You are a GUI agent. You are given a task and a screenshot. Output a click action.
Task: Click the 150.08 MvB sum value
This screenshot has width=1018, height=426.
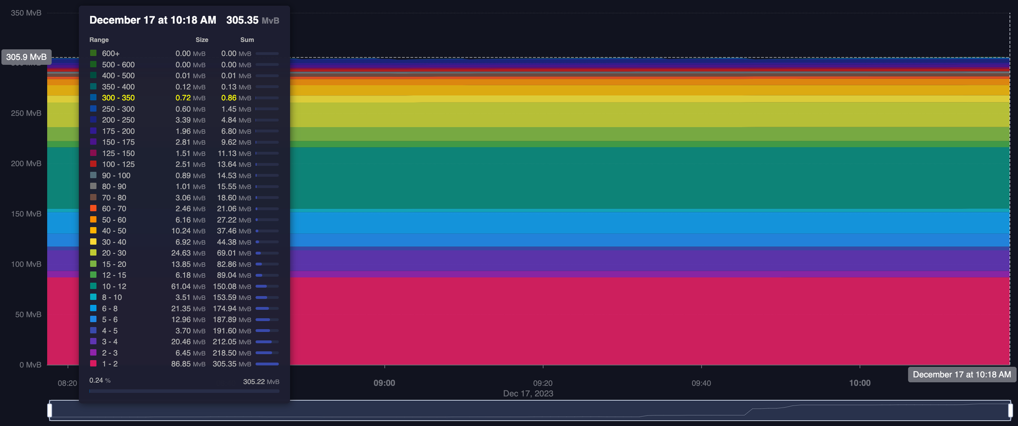click(x=232, y=287)
